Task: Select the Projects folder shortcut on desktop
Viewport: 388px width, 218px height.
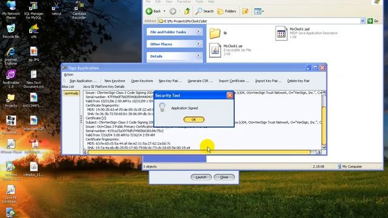Action: (x=11, y=101)
